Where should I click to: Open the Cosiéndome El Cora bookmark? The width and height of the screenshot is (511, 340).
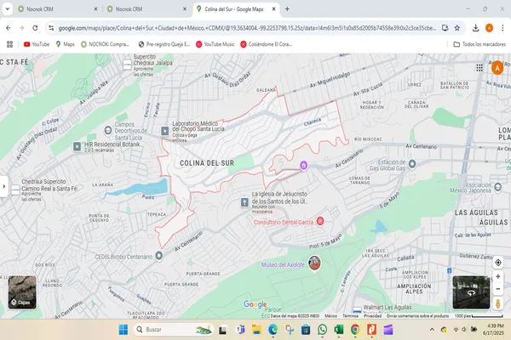point(266,44)
